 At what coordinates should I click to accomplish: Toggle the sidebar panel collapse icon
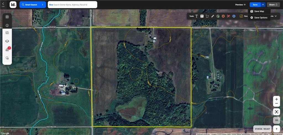click(x=7, y=17)
